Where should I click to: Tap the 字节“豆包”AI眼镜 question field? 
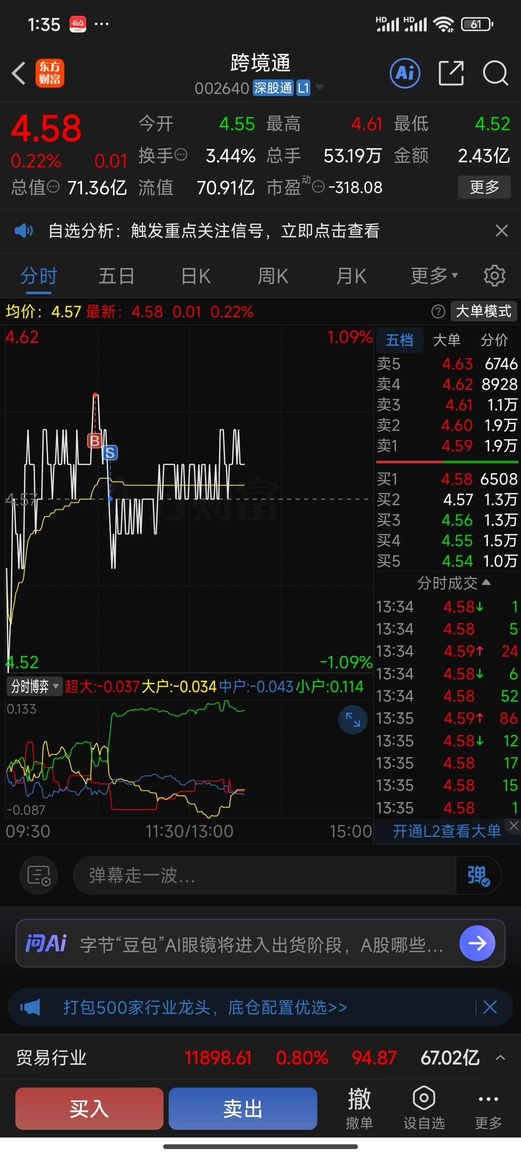261,945
